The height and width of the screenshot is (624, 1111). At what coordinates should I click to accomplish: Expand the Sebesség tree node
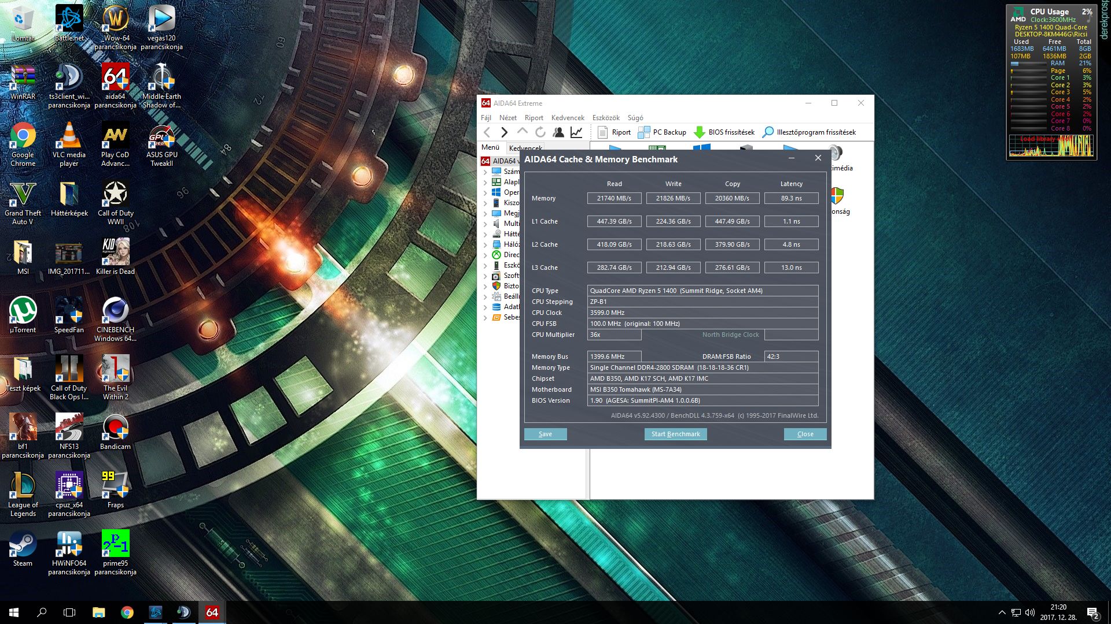[485, 317]
